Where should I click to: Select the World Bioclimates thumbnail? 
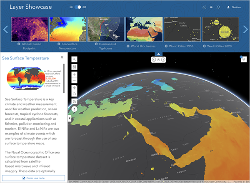[x=144, y=29]
